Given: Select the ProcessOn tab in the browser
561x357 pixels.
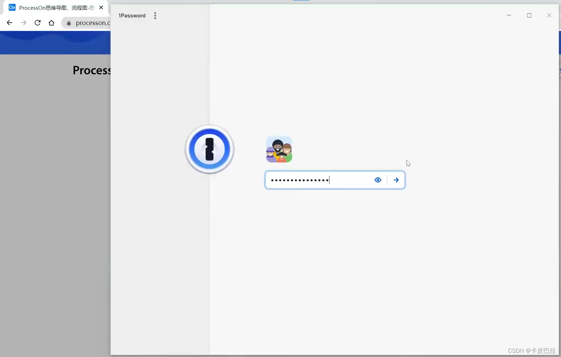Looking at the screenshot, I should tap(56, 8).
